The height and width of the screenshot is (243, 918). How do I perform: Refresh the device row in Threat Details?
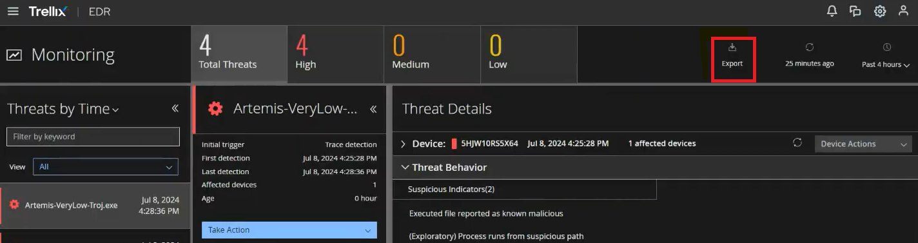(x=797, y=143)
